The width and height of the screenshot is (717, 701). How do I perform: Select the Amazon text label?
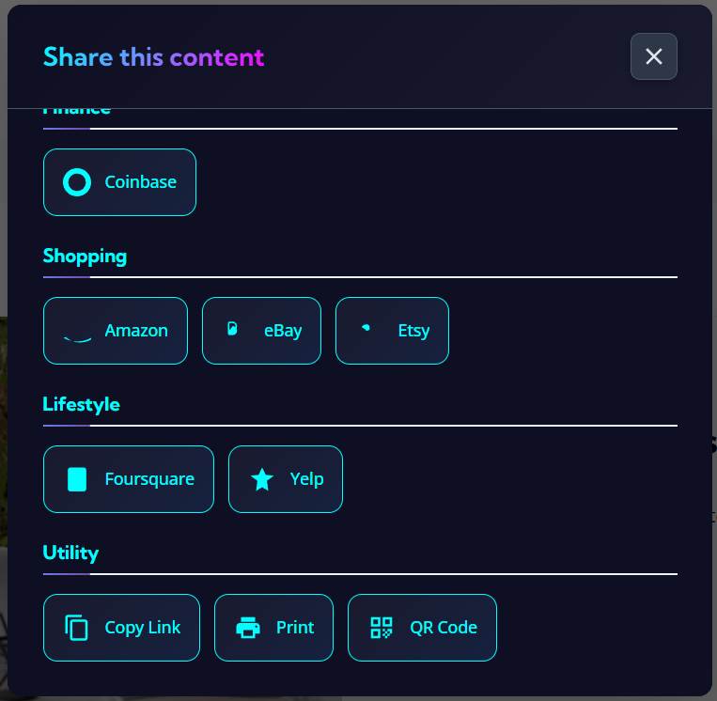point(136,331)
